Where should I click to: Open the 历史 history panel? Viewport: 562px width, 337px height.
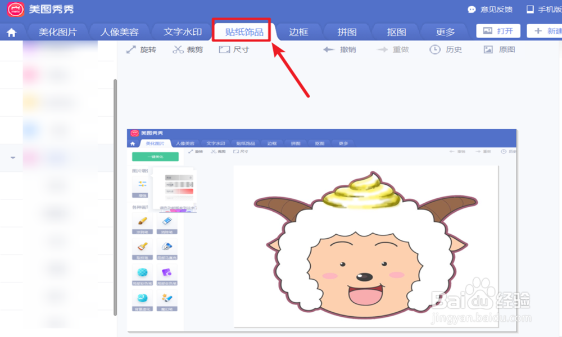(x=446, y=50)
